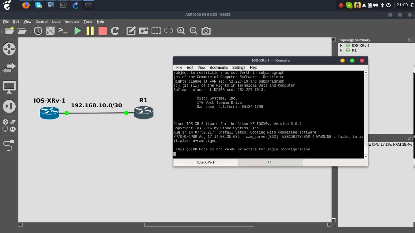
Task: Click the Zoom out magnifier
Action: point(194,31)
